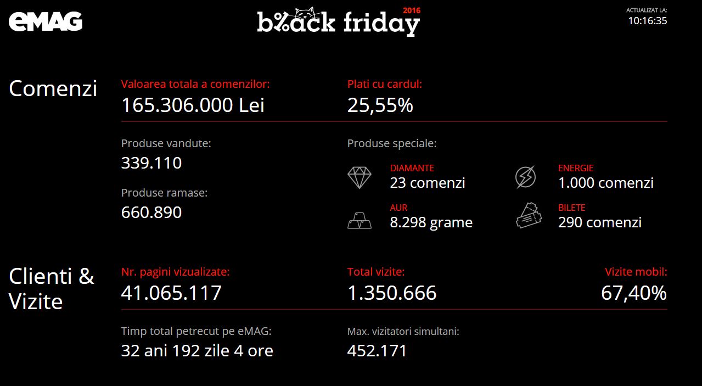Image resolution: width=702 pixels, height=386 pixels.
Task: Click the Produse ramase count 660.890
Action: click(151, 212)
